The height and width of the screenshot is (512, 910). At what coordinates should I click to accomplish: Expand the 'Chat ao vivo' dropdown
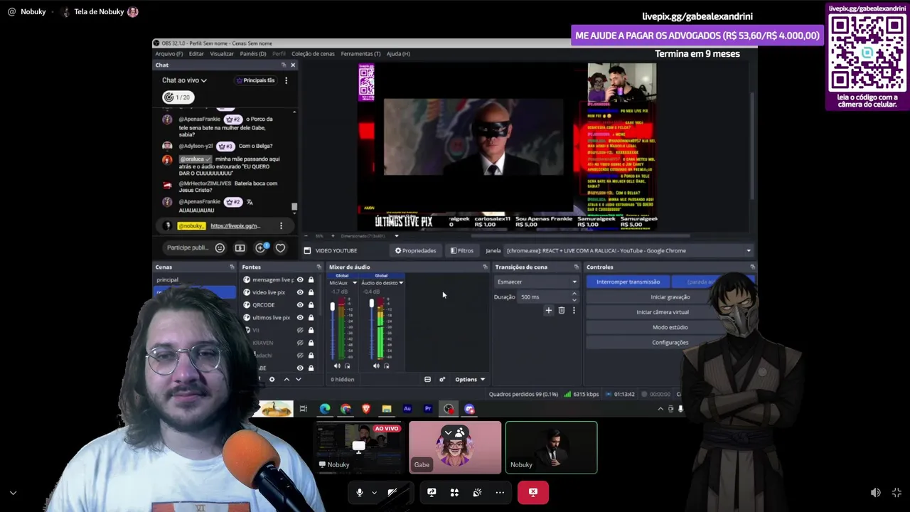184,80
